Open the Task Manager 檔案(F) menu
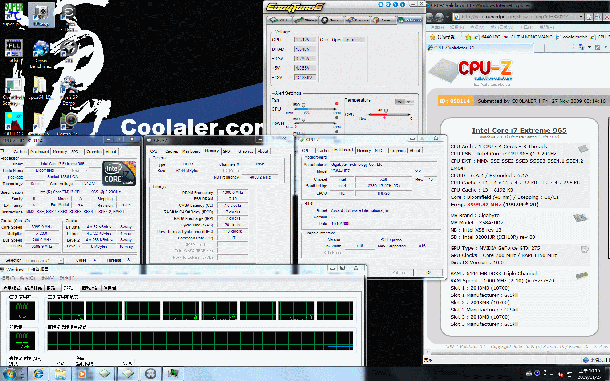 8,278
